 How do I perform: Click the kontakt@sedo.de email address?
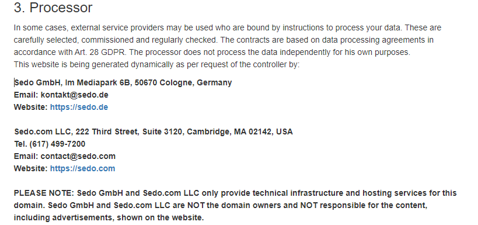click(74, 95)
